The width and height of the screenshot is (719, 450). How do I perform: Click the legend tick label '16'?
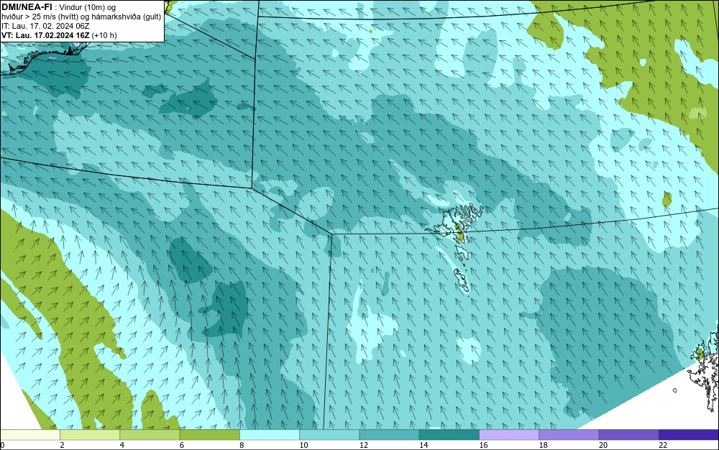pyautogui.click(x=483, y=445)
